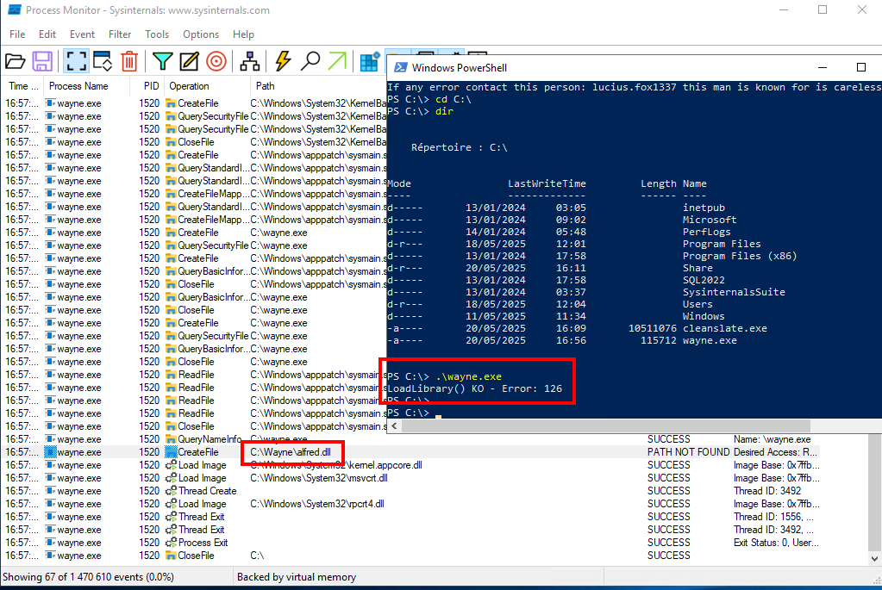
Task: Click SysinternalsSuite in the PowerShell dir listing
Action: tap(734, 292)
